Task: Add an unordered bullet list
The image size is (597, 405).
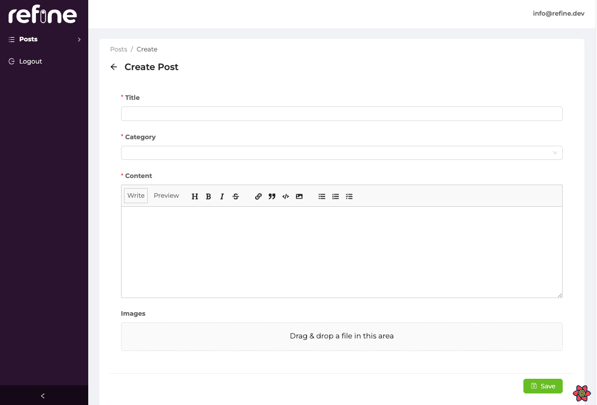Action: pos(322,197)
